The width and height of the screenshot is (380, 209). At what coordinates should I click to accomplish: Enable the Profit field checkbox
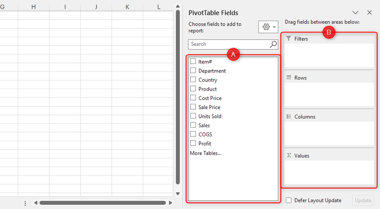(x=193, y=143)
